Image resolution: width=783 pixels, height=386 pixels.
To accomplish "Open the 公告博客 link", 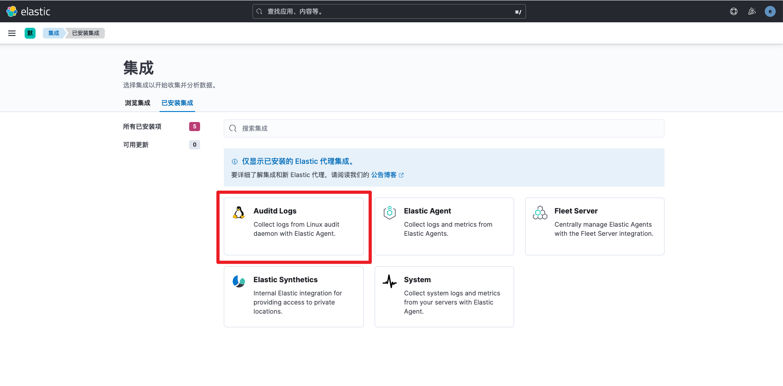I will (x=384, y=175).
